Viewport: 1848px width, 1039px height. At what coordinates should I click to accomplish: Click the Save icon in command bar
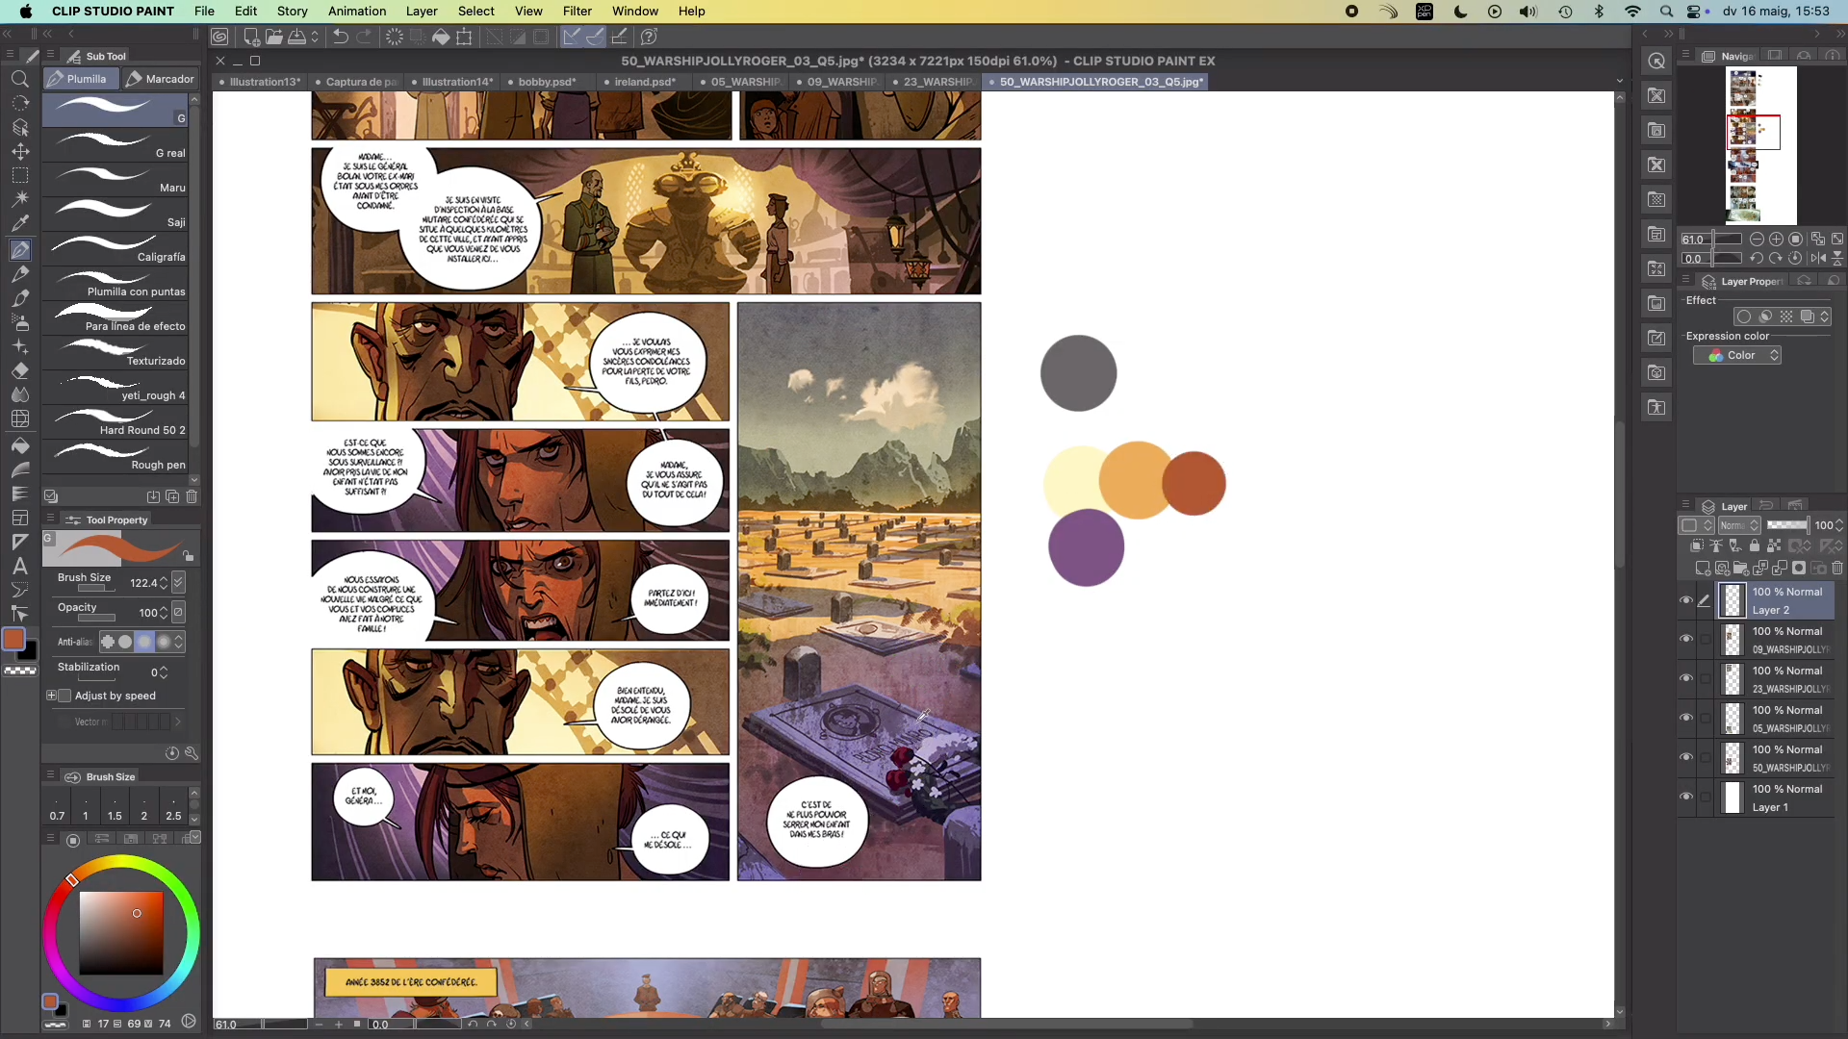pos(297,37)
